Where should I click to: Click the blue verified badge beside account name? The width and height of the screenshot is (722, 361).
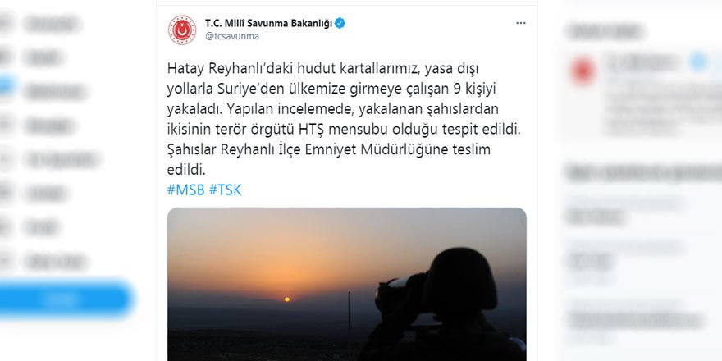[340, 24]
